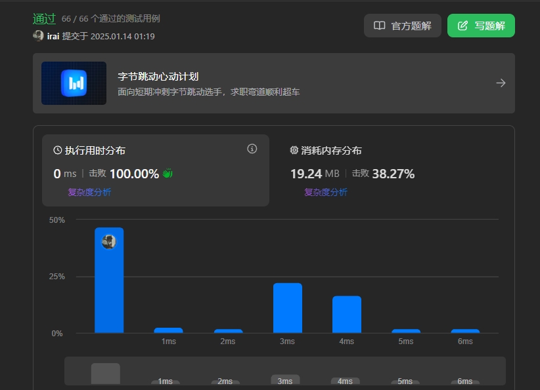The width and height of the screenshot is (540, 390).
Task: Click the chip icon beside 消耗内存分布
Action: click(x=294, y=150)
